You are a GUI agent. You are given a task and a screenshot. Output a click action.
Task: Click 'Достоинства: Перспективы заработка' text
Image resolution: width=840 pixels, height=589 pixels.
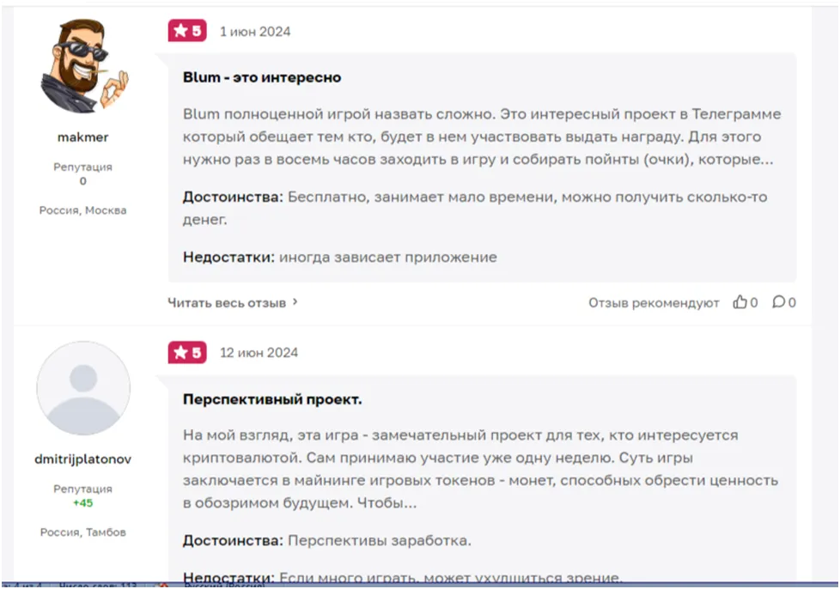click(326, 540)
